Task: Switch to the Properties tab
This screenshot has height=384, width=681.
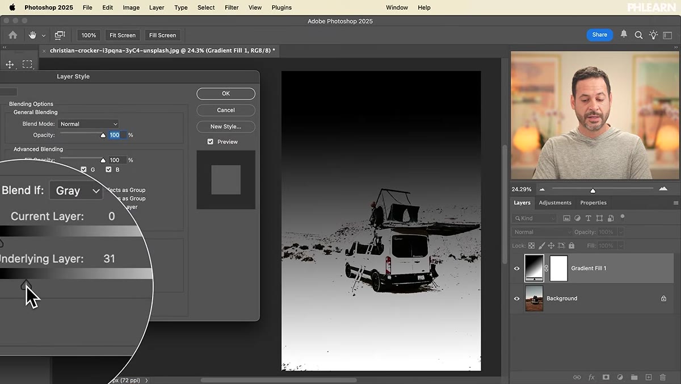Action: [593, 203]
